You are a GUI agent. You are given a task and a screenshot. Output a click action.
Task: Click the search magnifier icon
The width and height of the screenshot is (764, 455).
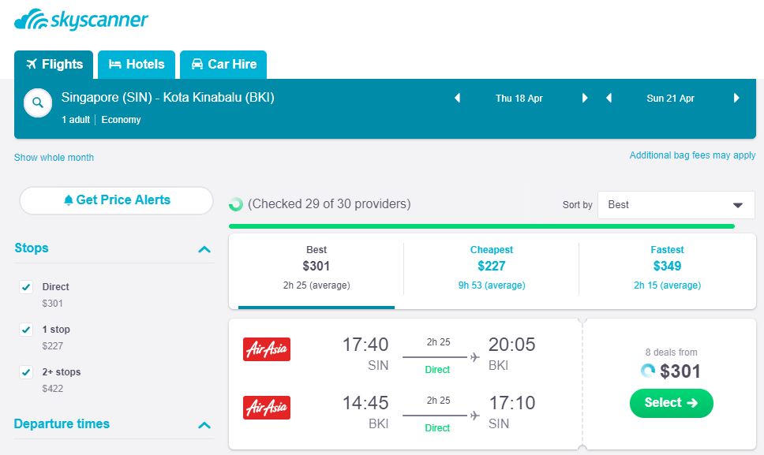point(37,103)
